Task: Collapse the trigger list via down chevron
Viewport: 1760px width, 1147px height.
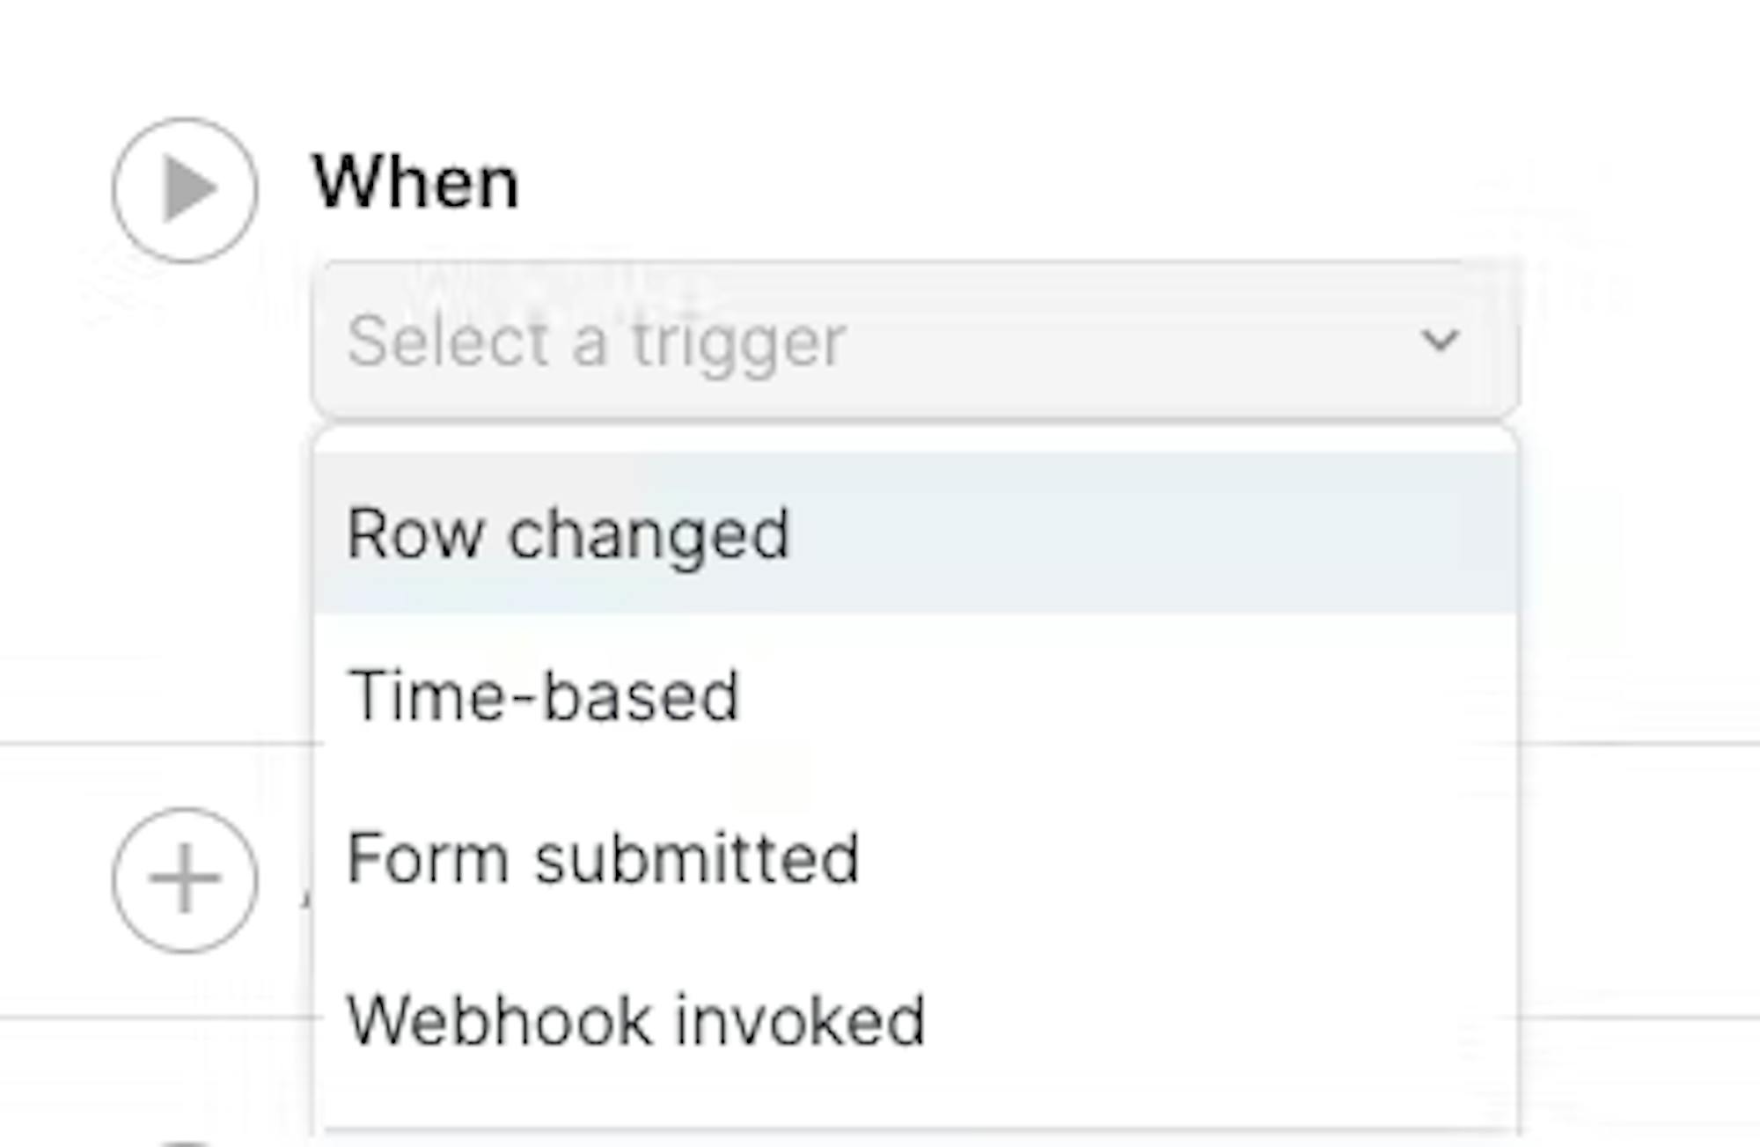Action: pyautogui.click(x=1441, y=340)
